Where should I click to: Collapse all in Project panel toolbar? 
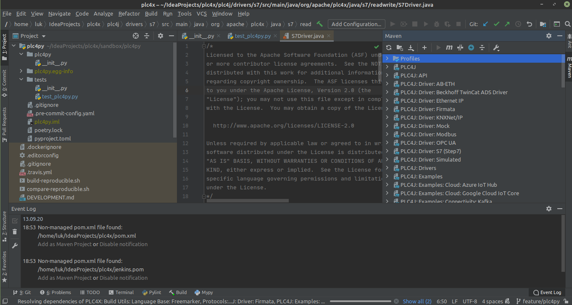(147, 36)
